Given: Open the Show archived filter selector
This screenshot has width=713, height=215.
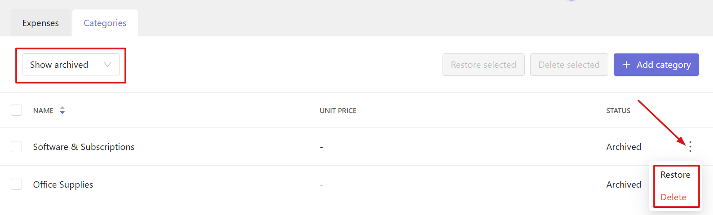Looking at the screenshot, I should tap(71, 65).
